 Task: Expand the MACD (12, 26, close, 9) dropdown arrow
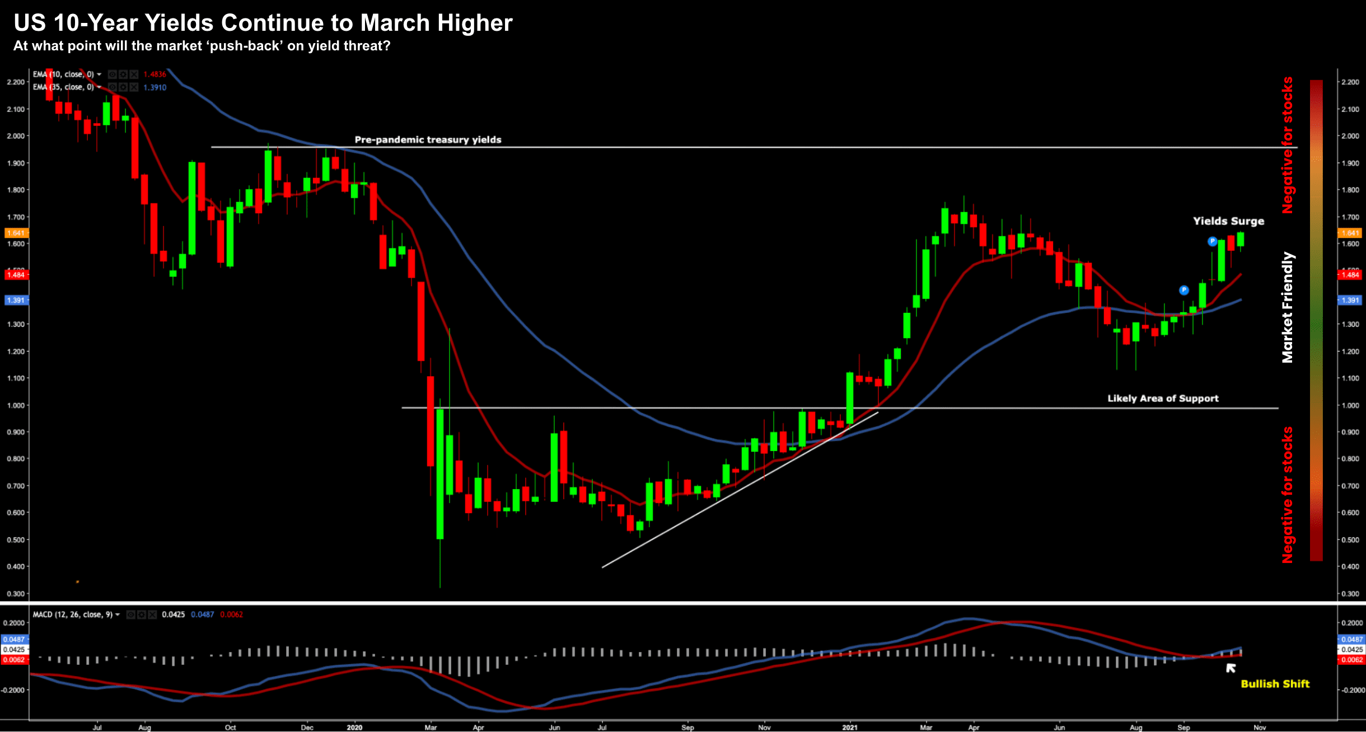click(118, 614)
